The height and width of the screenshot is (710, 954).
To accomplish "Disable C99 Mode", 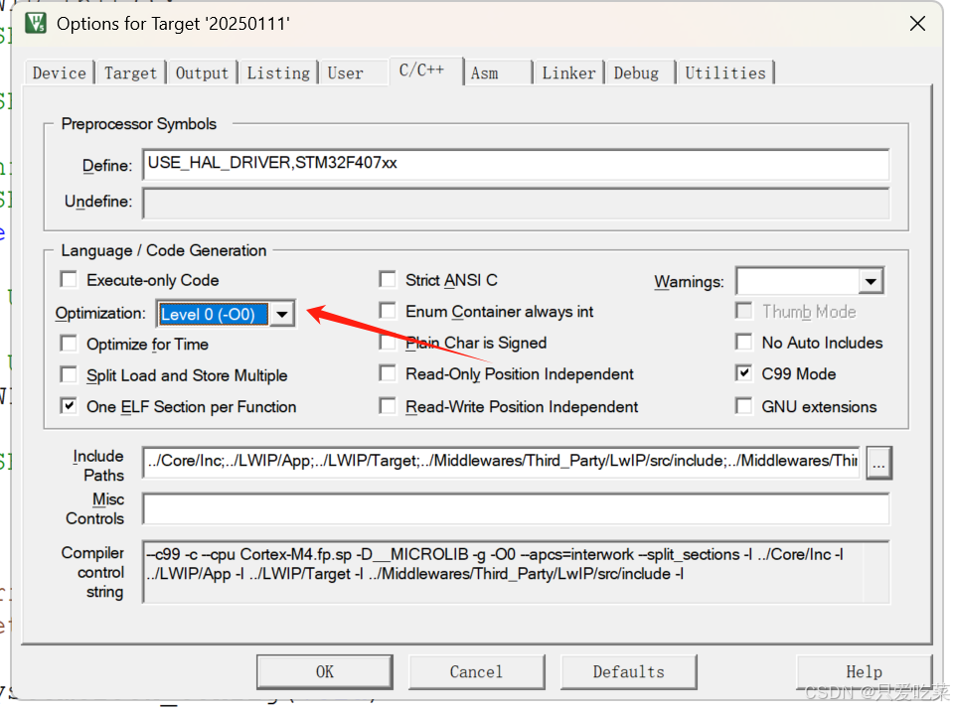I will [743, 374].
